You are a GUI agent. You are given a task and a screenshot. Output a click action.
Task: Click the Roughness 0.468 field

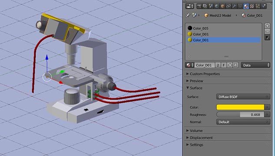[x=240, y=115]
